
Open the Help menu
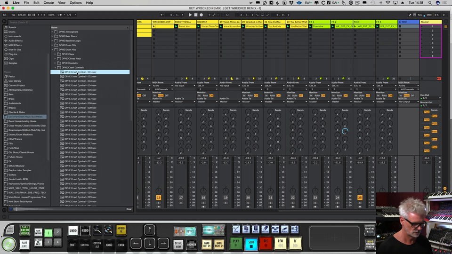click(89, 3)
